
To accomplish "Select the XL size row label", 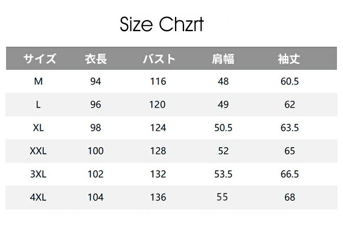I will point(38,128).
